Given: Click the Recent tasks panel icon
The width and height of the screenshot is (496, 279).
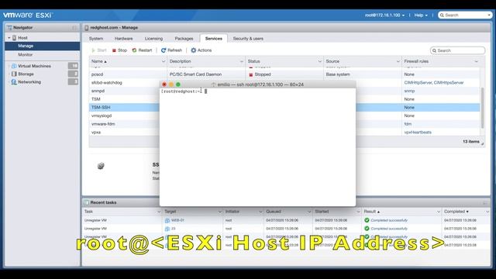Looking at the screenshot, I should point(86,202).
